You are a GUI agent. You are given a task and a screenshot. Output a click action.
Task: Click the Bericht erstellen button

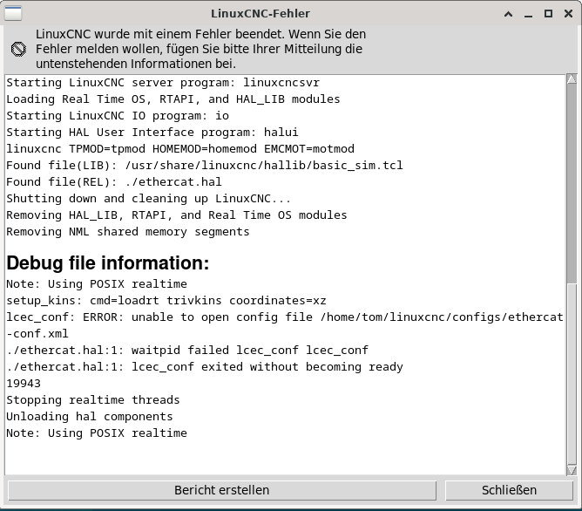222,490
